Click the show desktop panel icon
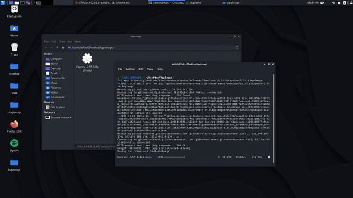This screenshot has height=198, width=353. tap(11, 3)
